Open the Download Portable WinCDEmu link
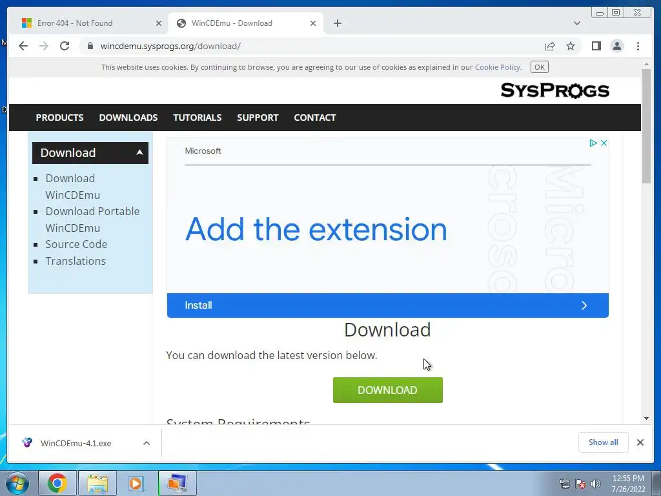Screen dimensions: 661x496 [x=92, y=220]
